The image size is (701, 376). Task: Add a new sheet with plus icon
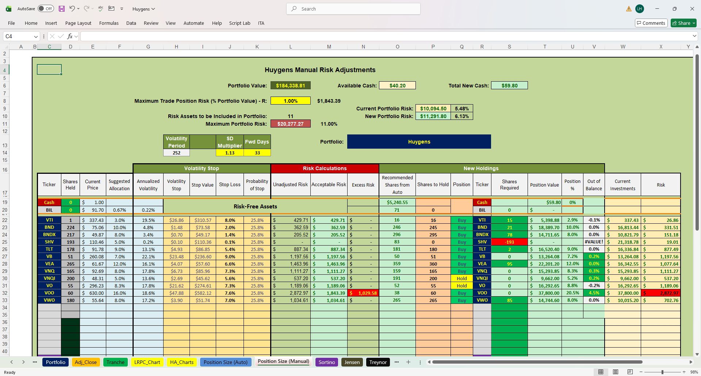point(408,362)
